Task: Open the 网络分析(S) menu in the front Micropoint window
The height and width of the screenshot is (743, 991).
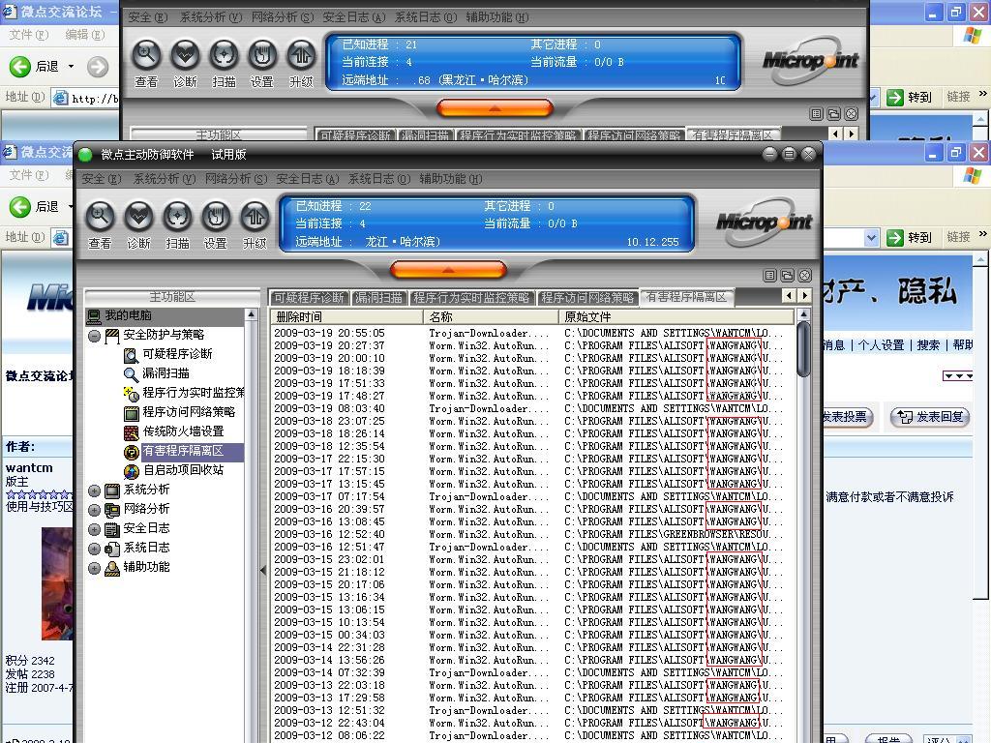Action: coord(236,179)
